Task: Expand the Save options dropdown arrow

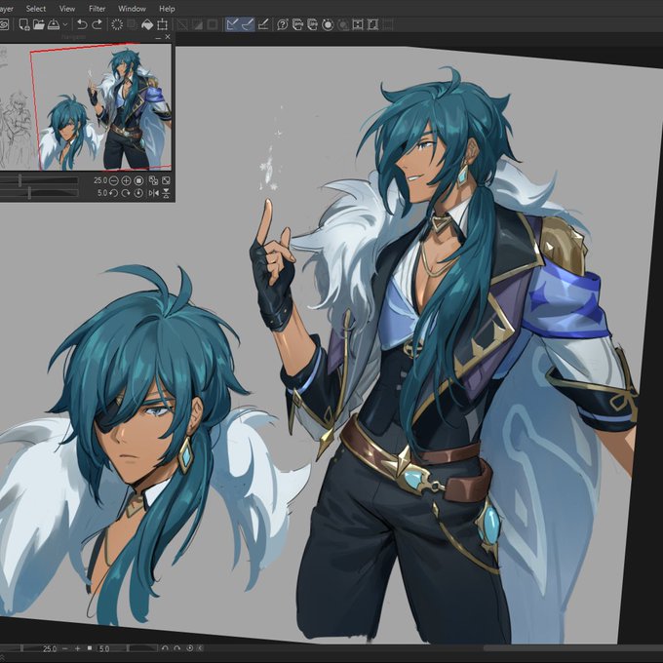Action: [65, 24]
